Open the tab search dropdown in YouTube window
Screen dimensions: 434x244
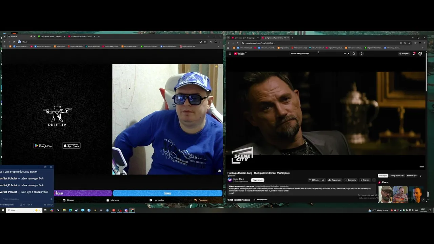pos(229,38)
